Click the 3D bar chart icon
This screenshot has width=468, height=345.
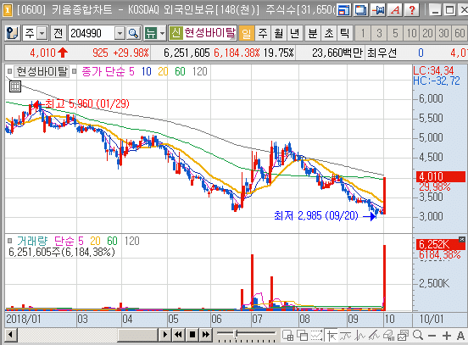pos(389,336)
